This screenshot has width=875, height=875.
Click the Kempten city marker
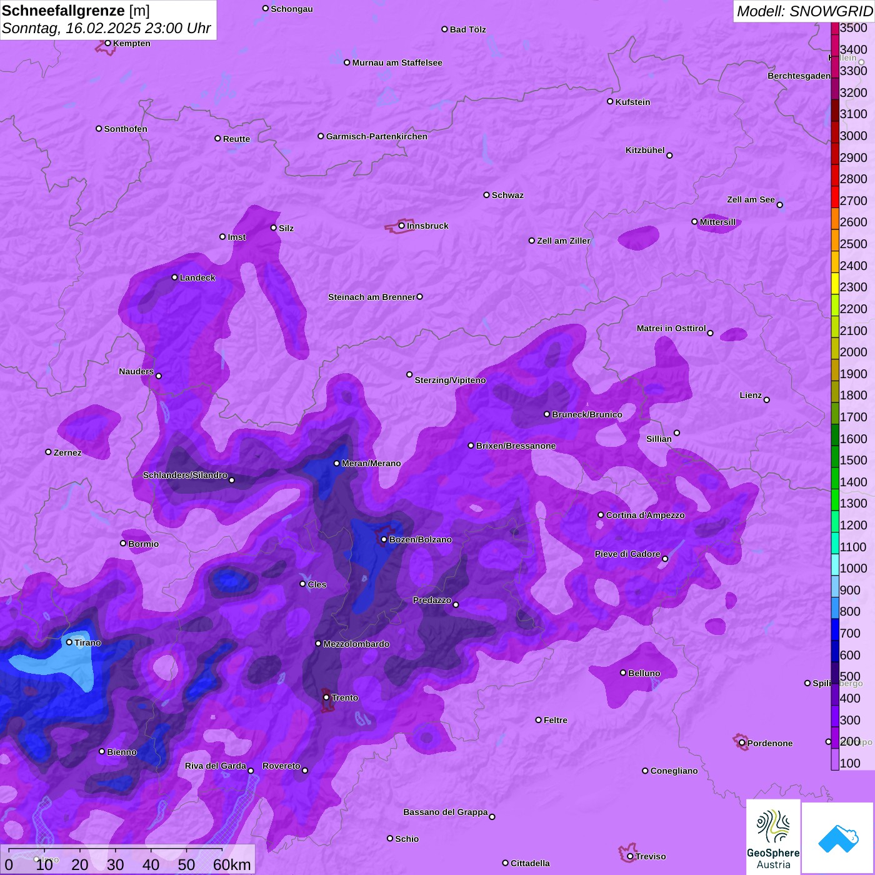pyautogui.click(x=107, y=43)
